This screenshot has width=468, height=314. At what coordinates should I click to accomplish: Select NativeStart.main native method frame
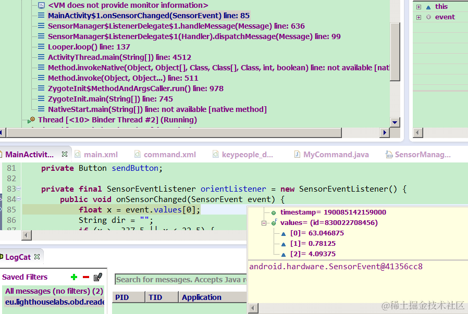pyautogui.click(x=157, y=109)
